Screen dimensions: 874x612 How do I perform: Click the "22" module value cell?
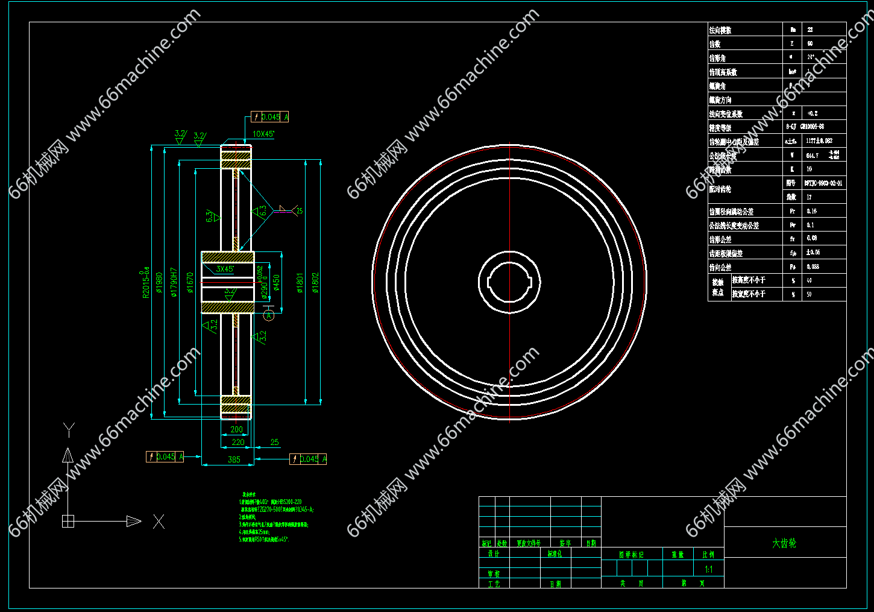810,30
